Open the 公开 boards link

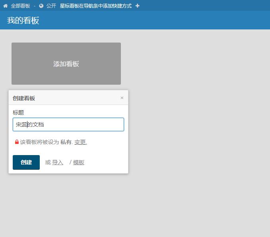pyautogui.click(x=51, y=6)
